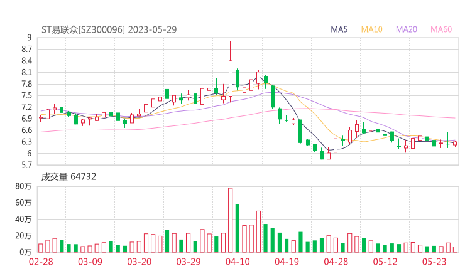The image size is (465, 276).
Task: Click the 05-23 date label
Action: click(x=434, y=262)
